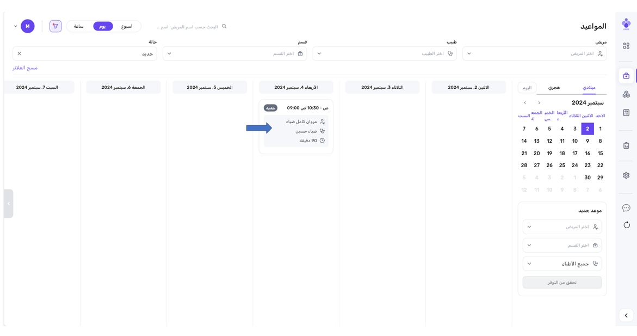Open the اختر الطبيب doctor filter dropdown

click(384, 53)
